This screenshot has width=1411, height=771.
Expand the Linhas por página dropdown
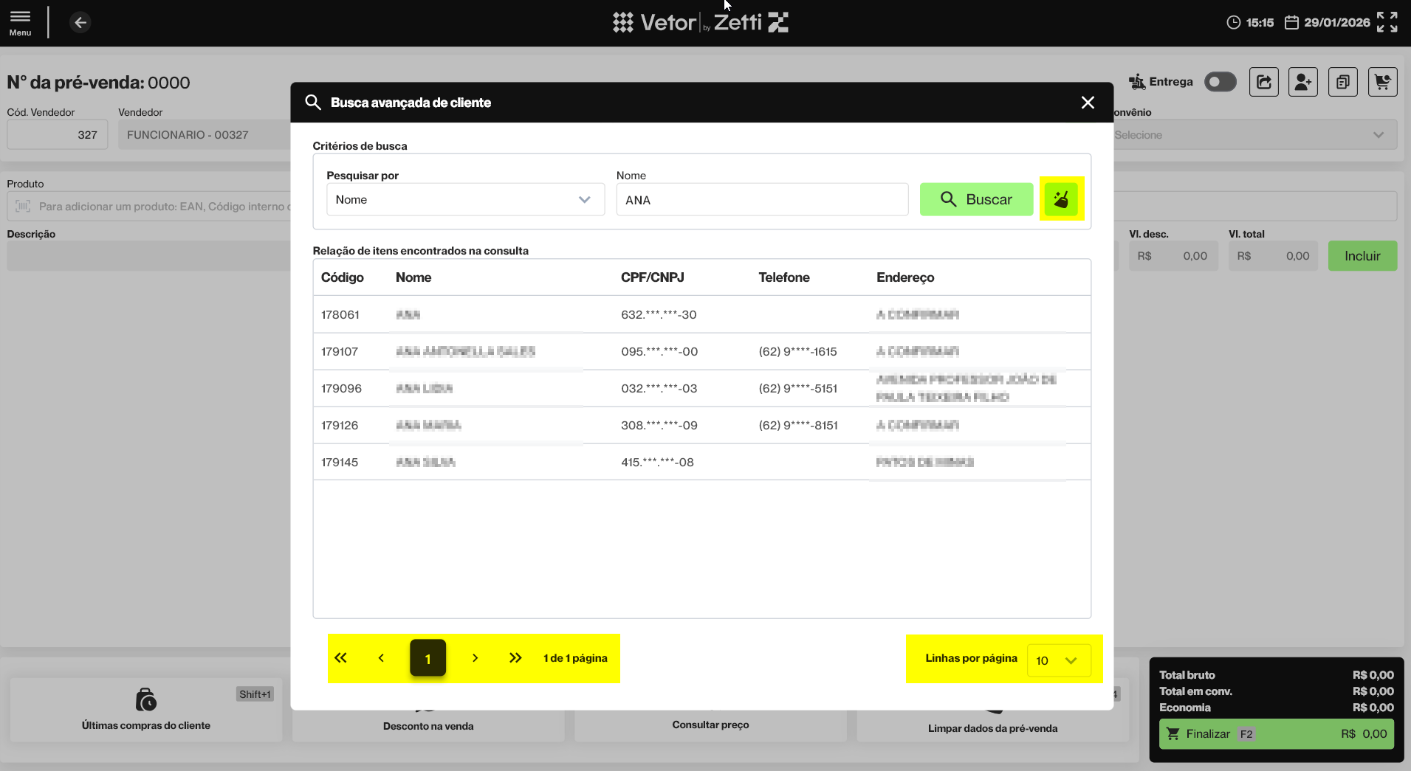click(1058, 660)
